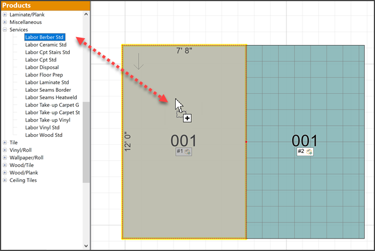Click the Ceiling Tiles label
The height and width of the screenshot is (251, 375).
click(x=23, y=180)
